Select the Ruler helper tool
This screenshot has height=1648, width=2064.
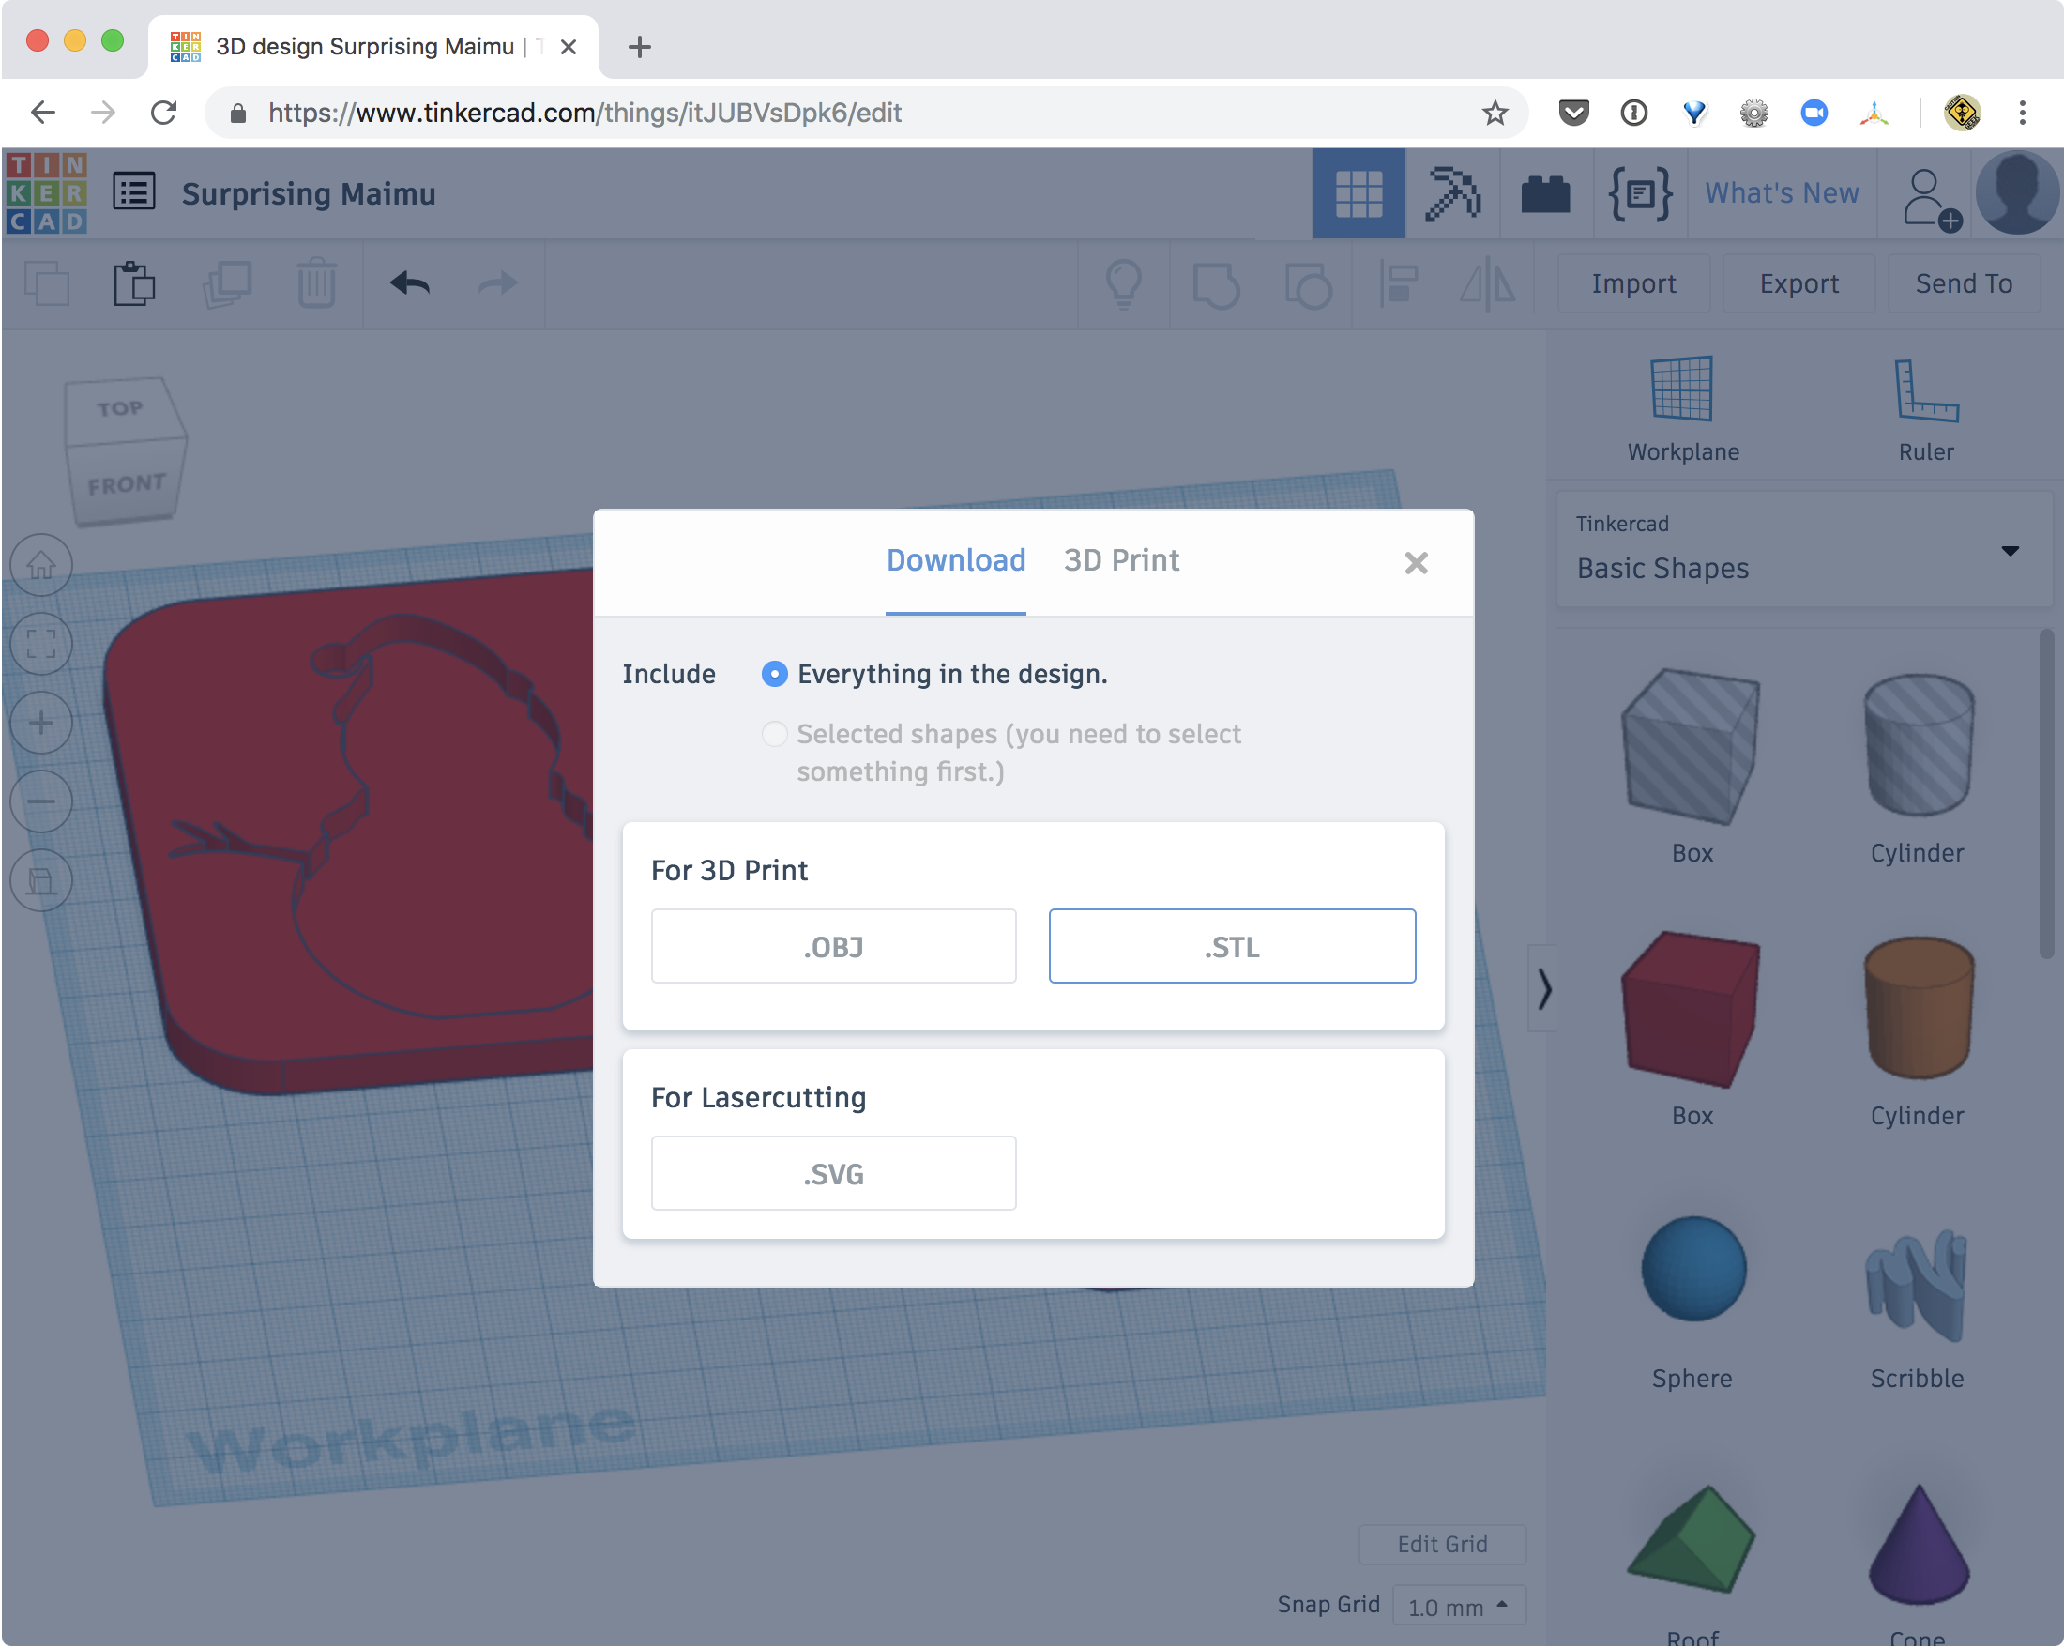pyautogui.click(x=1925, y=407)
